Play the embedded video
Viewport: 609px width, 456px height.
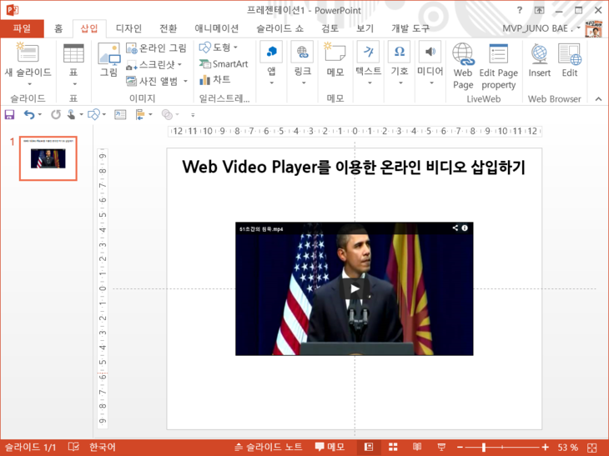click(x=355, y=288)
